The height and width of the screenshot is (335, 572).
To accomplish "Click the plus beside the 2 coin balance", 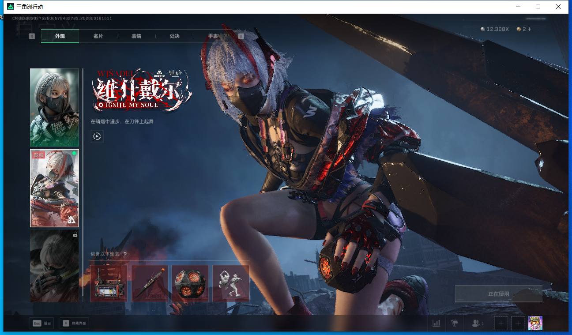I will point(529,29).
